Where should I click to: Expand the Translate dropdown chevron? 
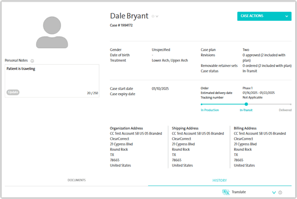pos(274,192)
